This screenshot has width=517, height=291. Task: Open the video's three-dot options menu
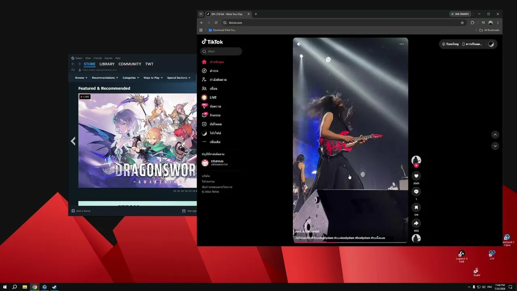click(401, 44)
